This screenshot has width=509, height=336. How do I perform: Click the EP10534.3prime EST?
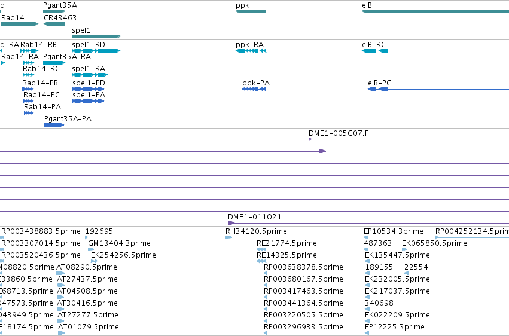coord(366,237)
